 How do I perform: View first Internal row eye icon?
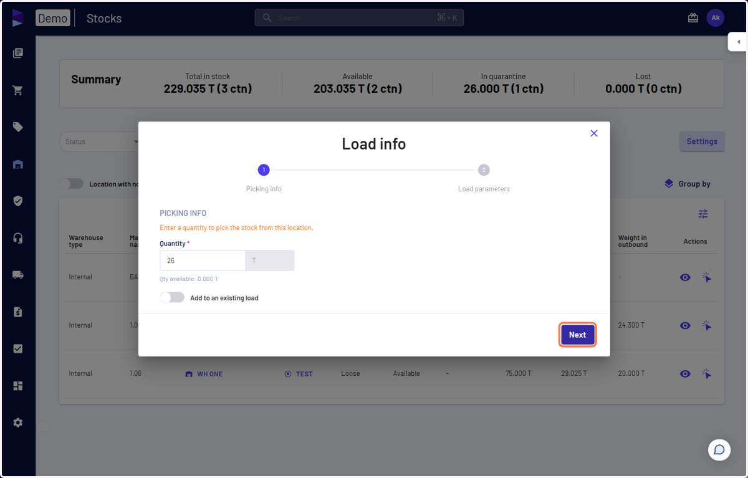pos(685,277)
